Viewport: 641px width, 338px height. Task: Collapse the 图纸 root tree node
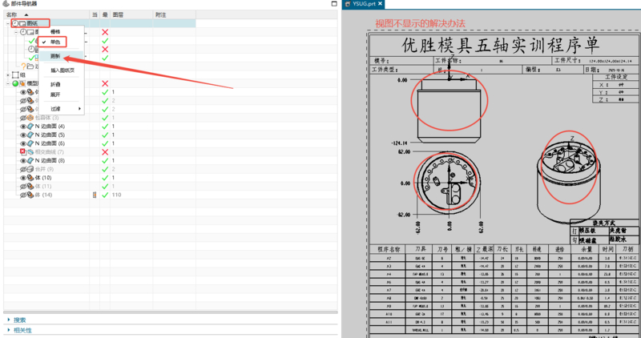tap(8, 24)
